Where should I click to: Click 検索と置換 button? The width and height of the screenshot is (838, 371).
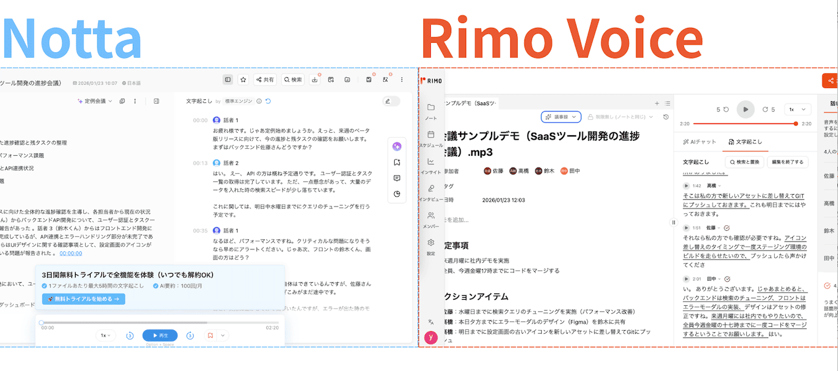(744, 162)
